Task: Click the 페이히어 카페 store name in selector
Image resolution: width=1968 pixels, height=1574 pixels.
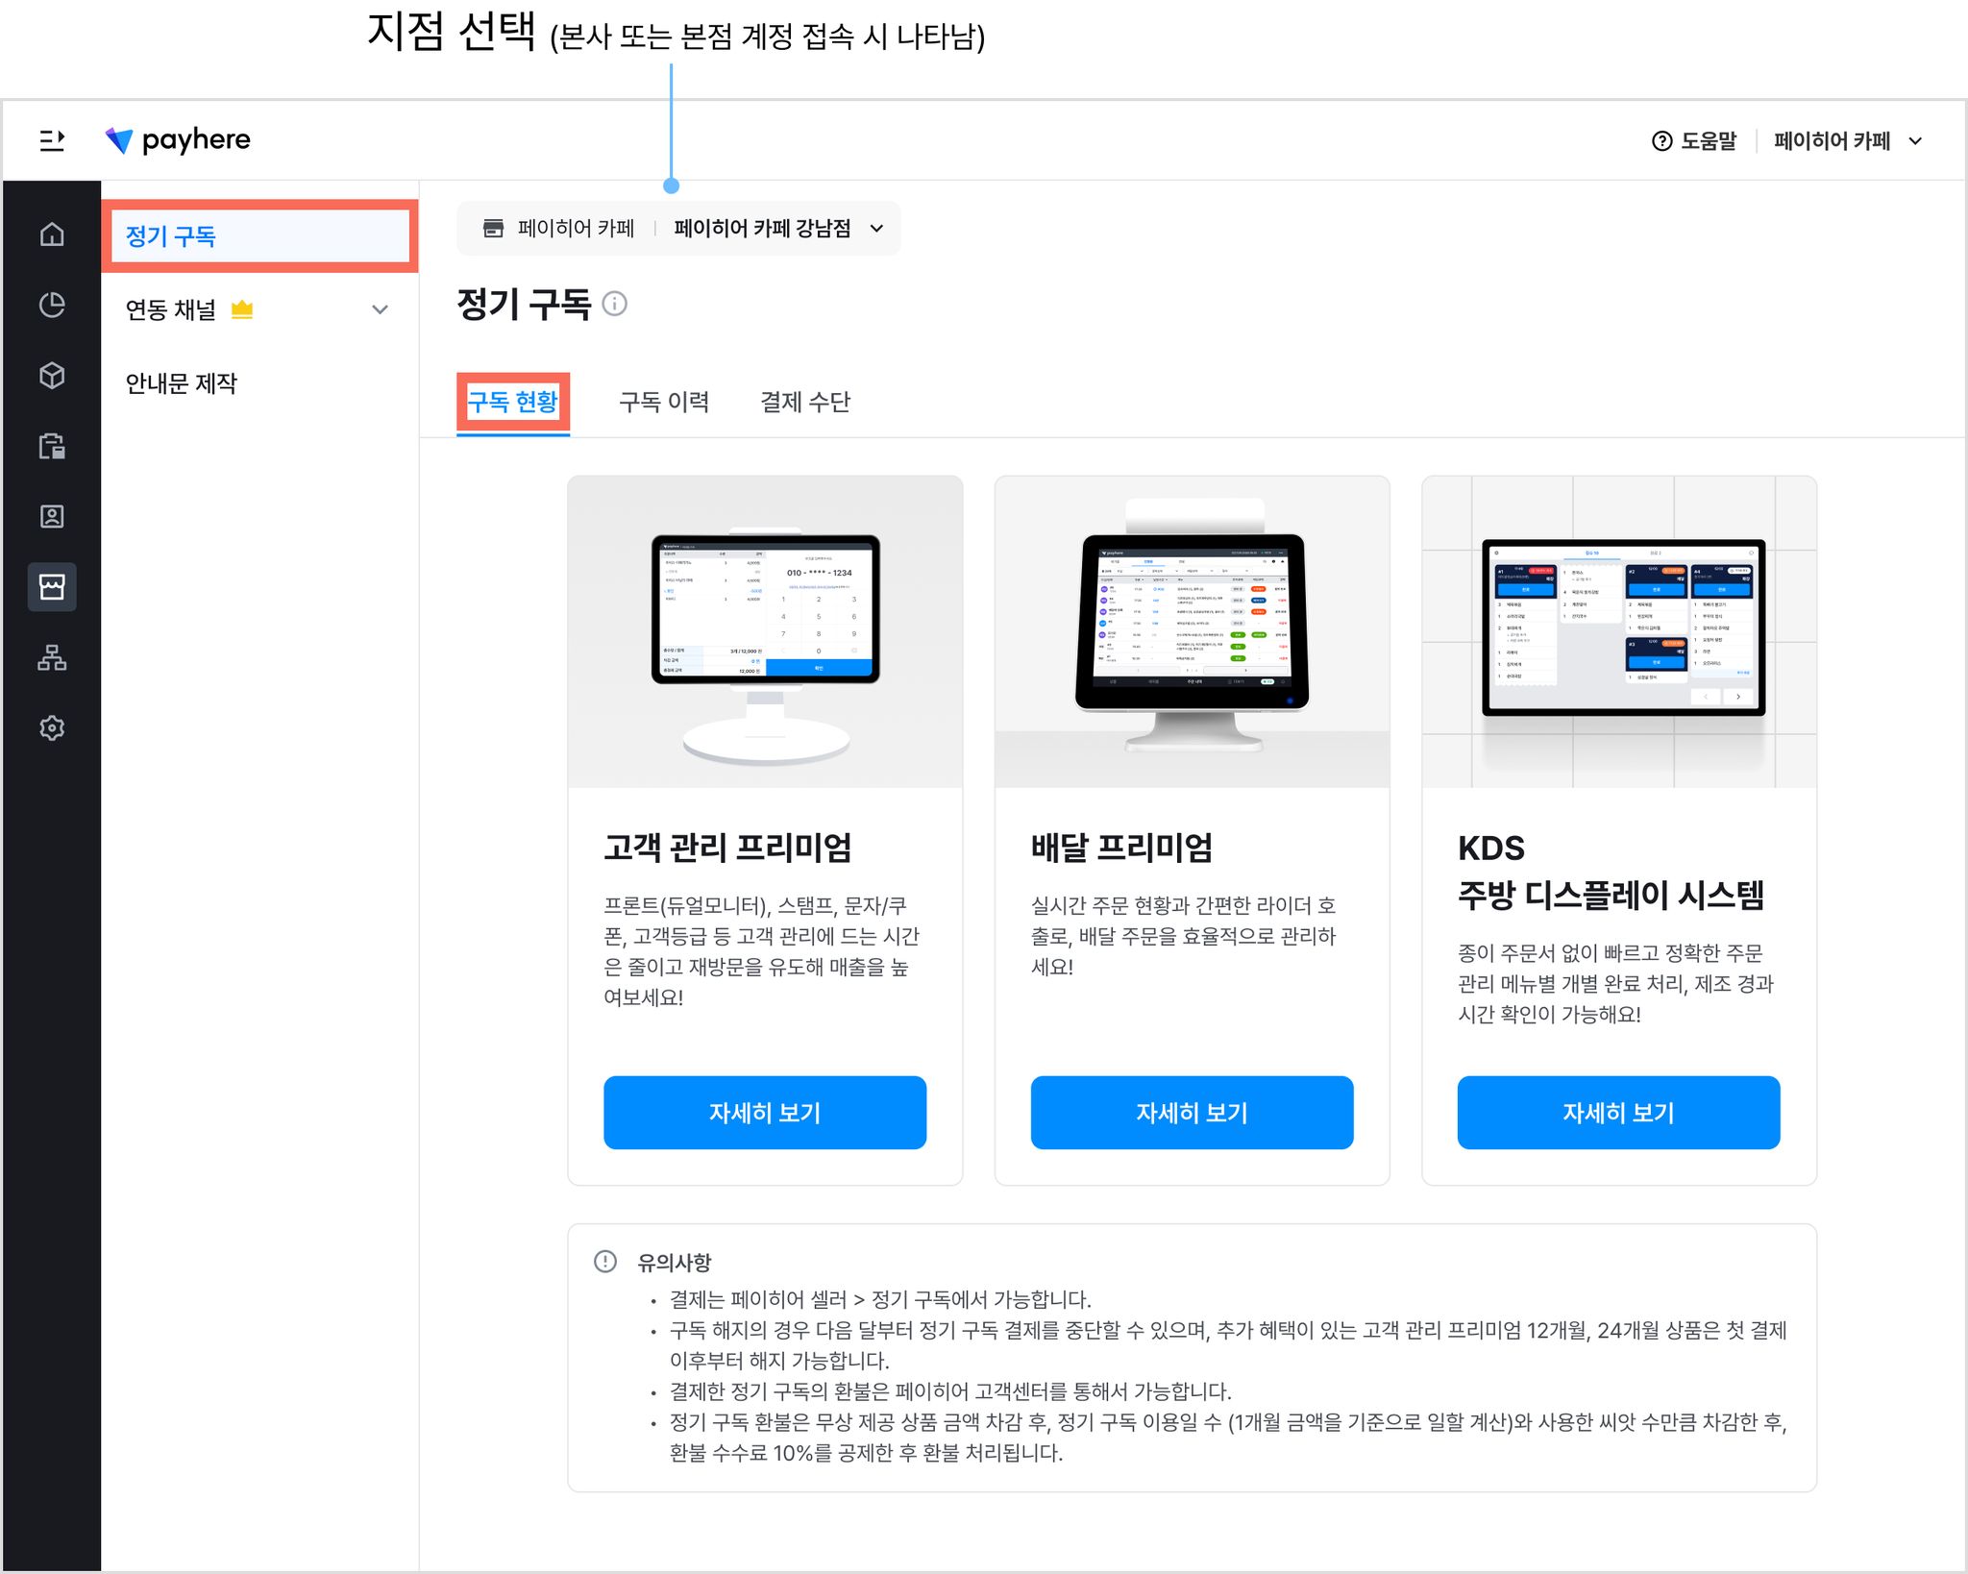Action: 576,228
